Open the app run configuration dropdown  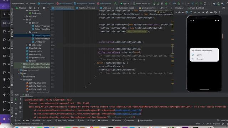point(125,4)
